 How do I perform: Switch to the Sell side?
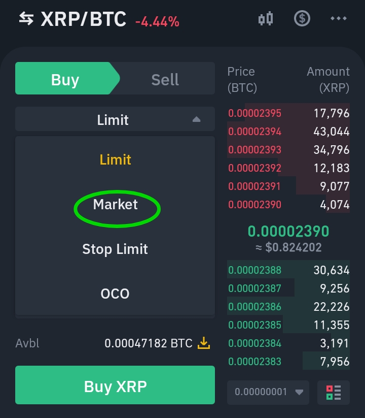pyautogui.click(x=165, y=79)
